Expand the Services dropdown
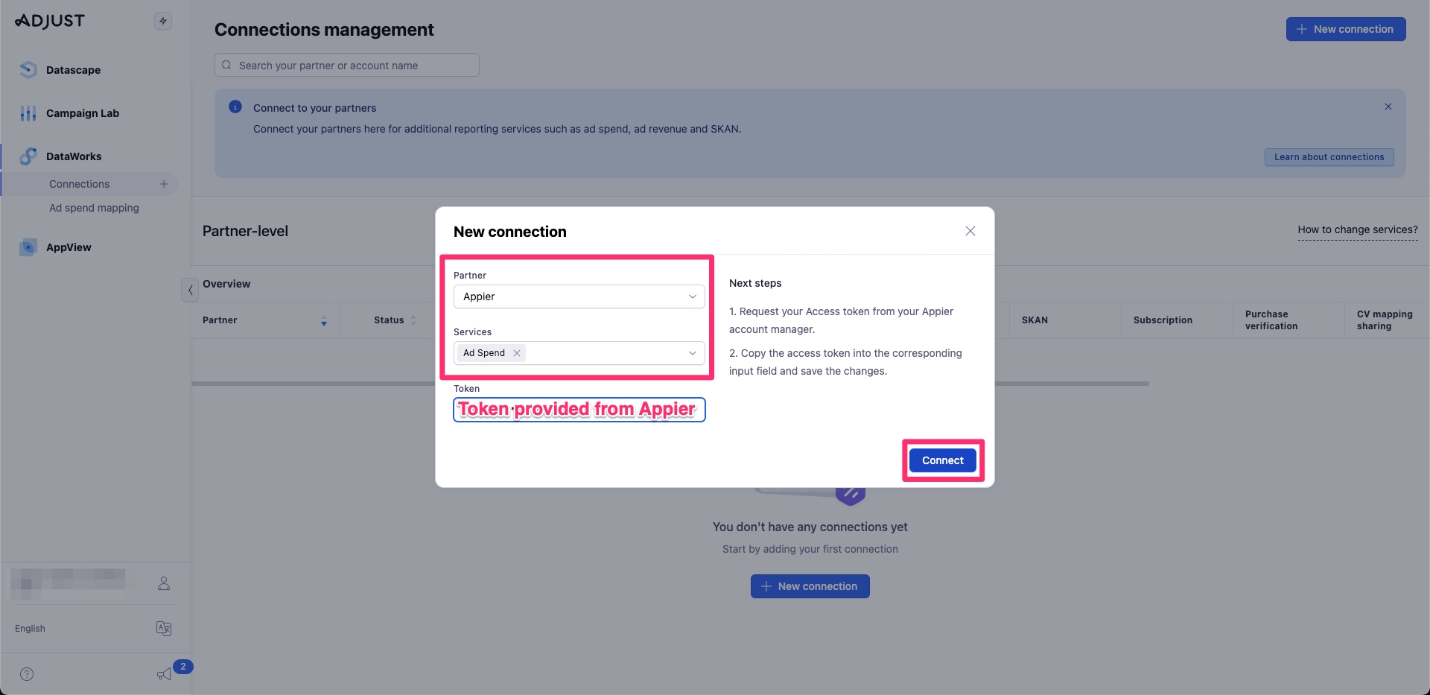The height and width of the screenshot is (695, 1430). coord(692,353)
